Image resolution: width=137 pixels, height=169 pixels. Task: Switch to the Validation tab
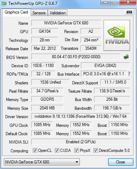click(58, 13)
